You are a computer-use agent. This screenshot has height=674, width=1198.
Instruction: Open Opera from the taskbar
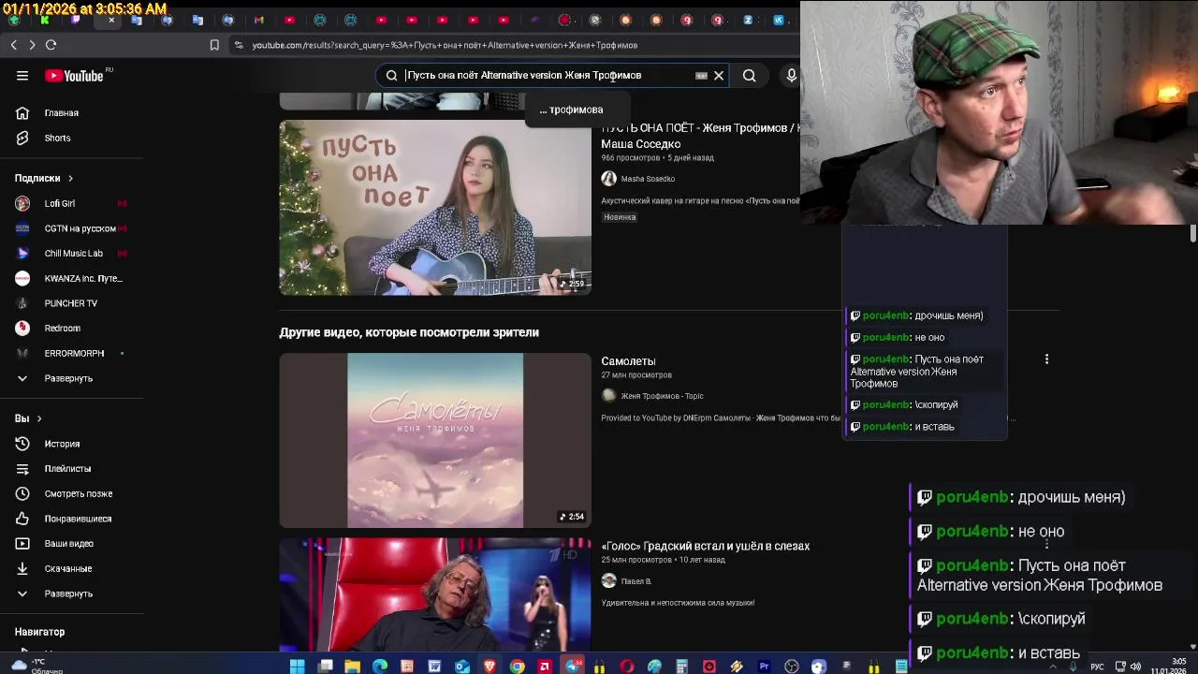[626, 667]
